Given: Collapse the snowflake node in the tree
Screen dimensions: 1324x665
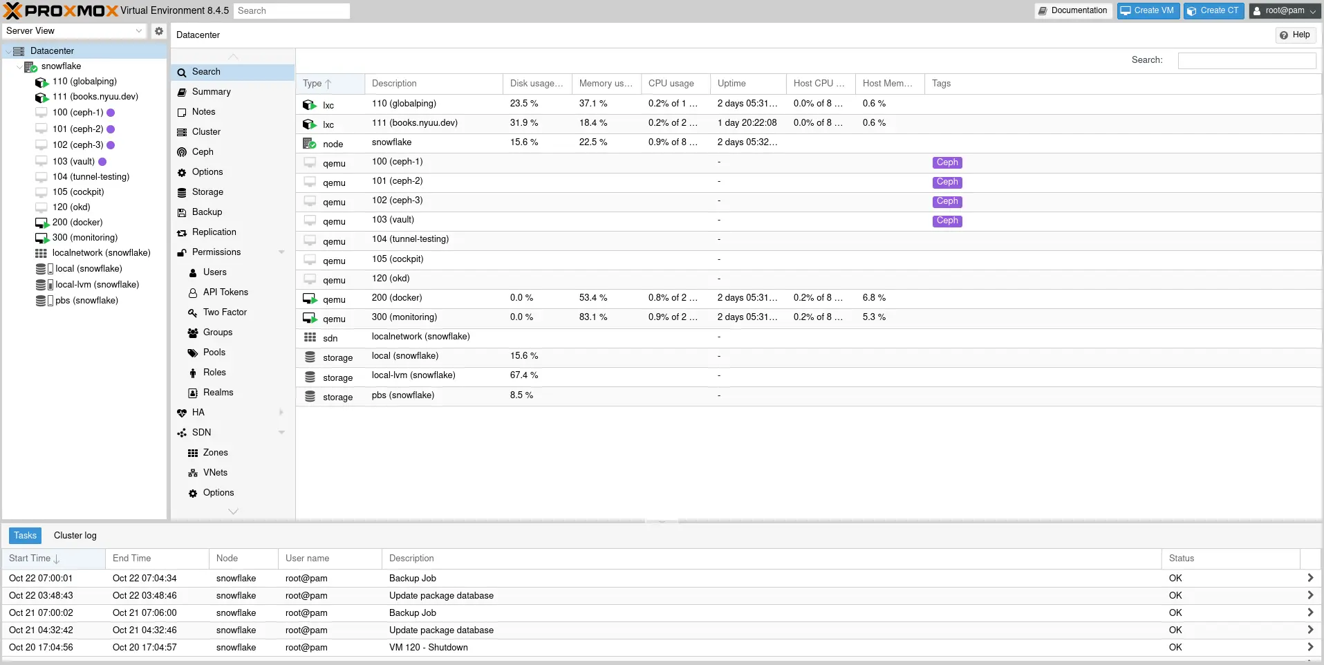Looking at the screenshot, I should pos(20,66).
